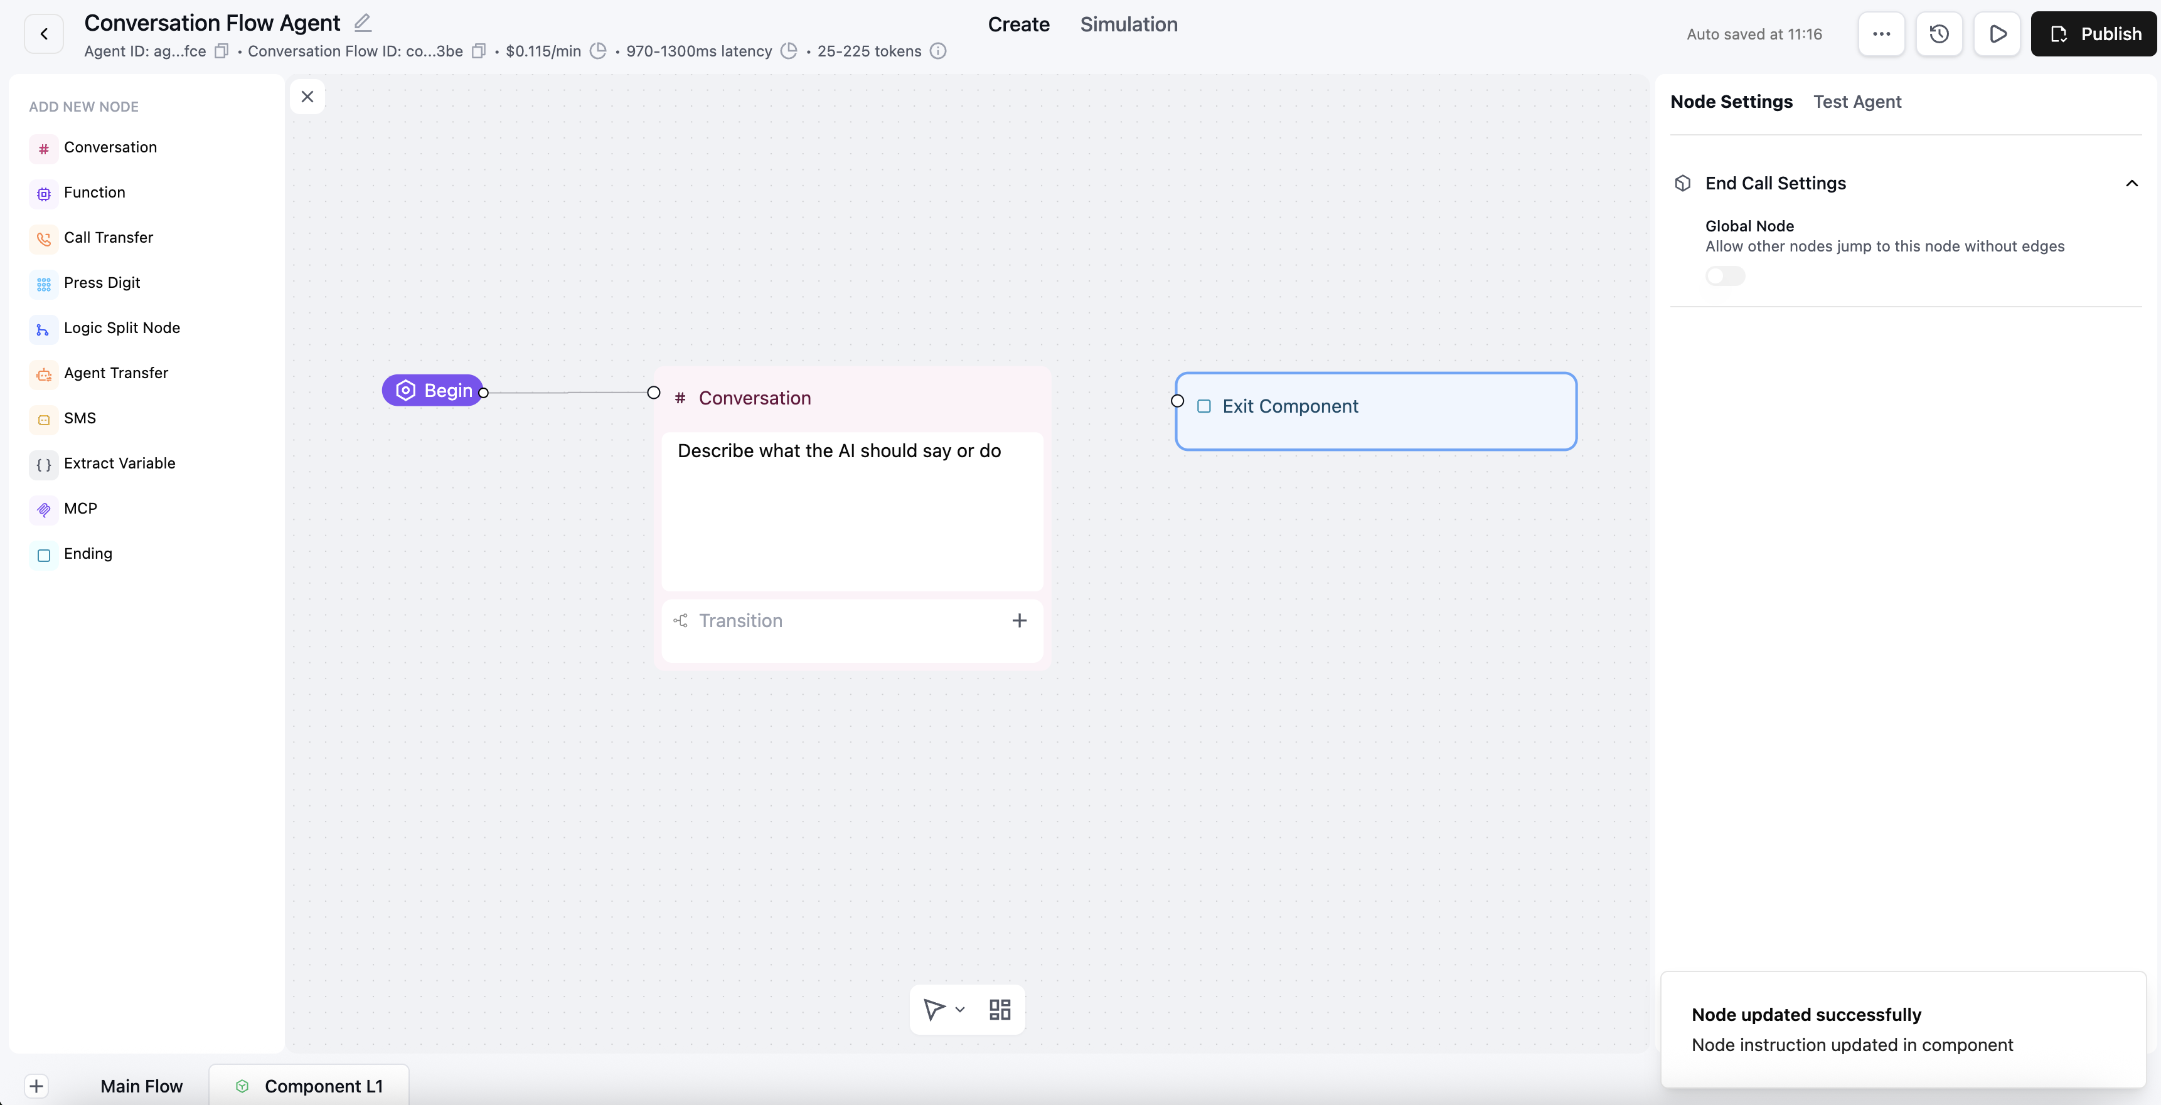Switch to Main Flow tab
This screenshot has width=2161, height=1105.
[141, 1086]
